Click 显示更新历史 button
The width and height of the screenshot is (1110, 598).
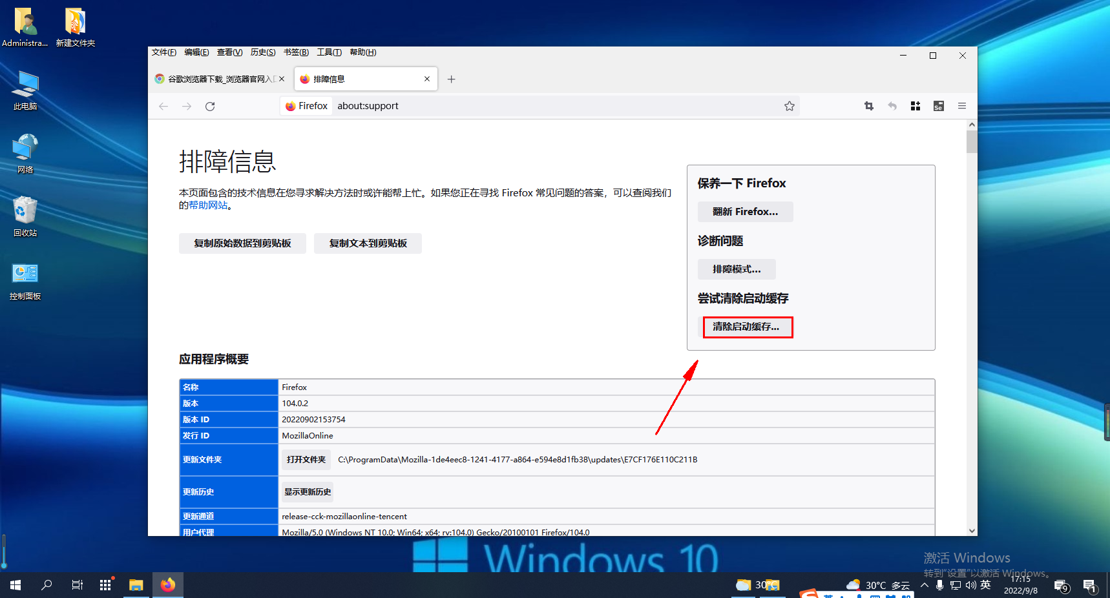coord(308,492)
